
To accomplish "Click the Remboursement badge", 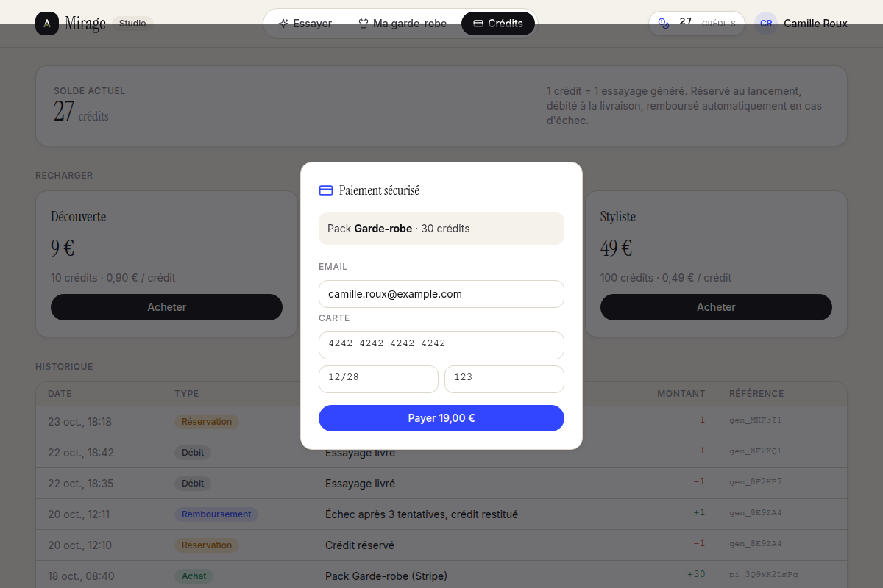I will coord(216,514).
